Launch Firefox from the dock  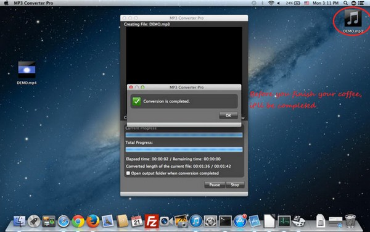(92, 222)
